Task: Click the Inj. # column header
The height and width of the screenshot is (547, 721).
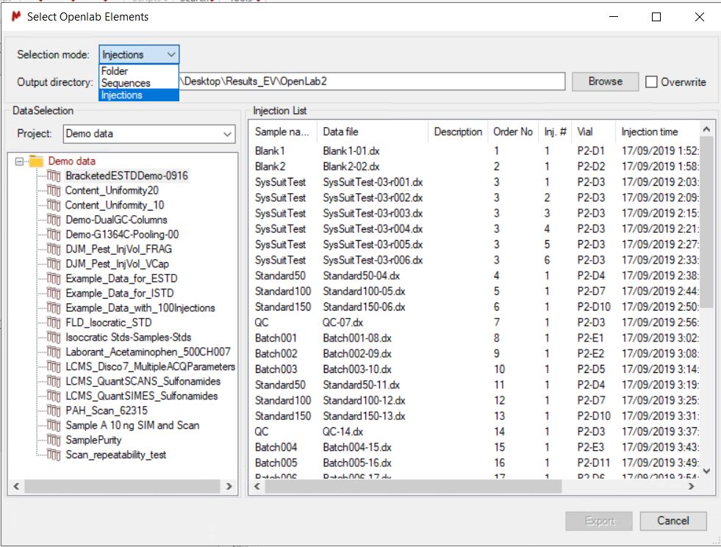Action: point(554,132)
